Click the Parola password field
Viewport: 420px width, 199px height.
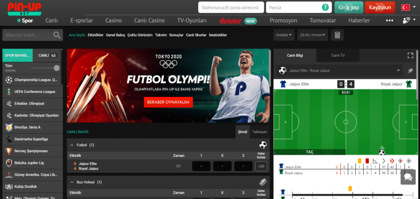click(299, 7)
